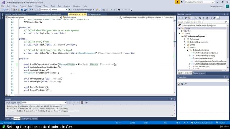Open the Toolbox side panel tab
The width and height of the screenshot is (230, 129).
pos(3,16)
